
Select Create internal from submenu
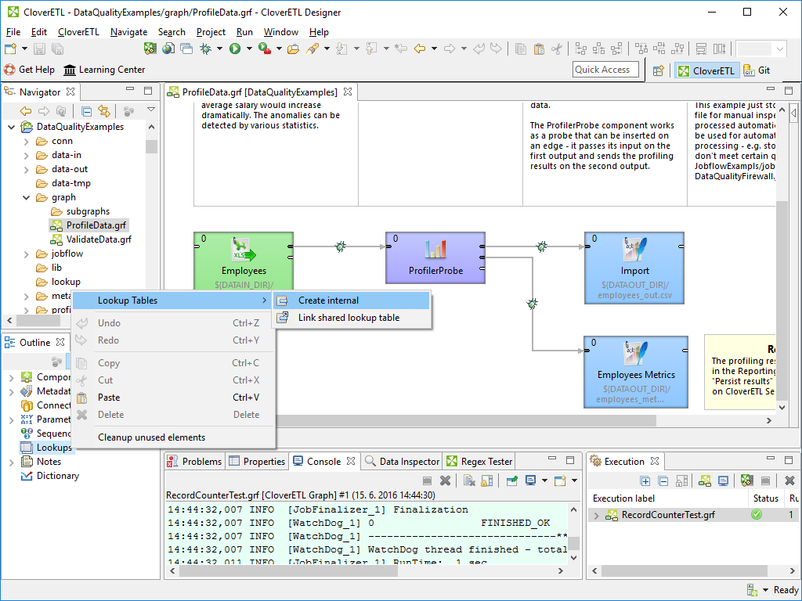[x=328, y=300]
